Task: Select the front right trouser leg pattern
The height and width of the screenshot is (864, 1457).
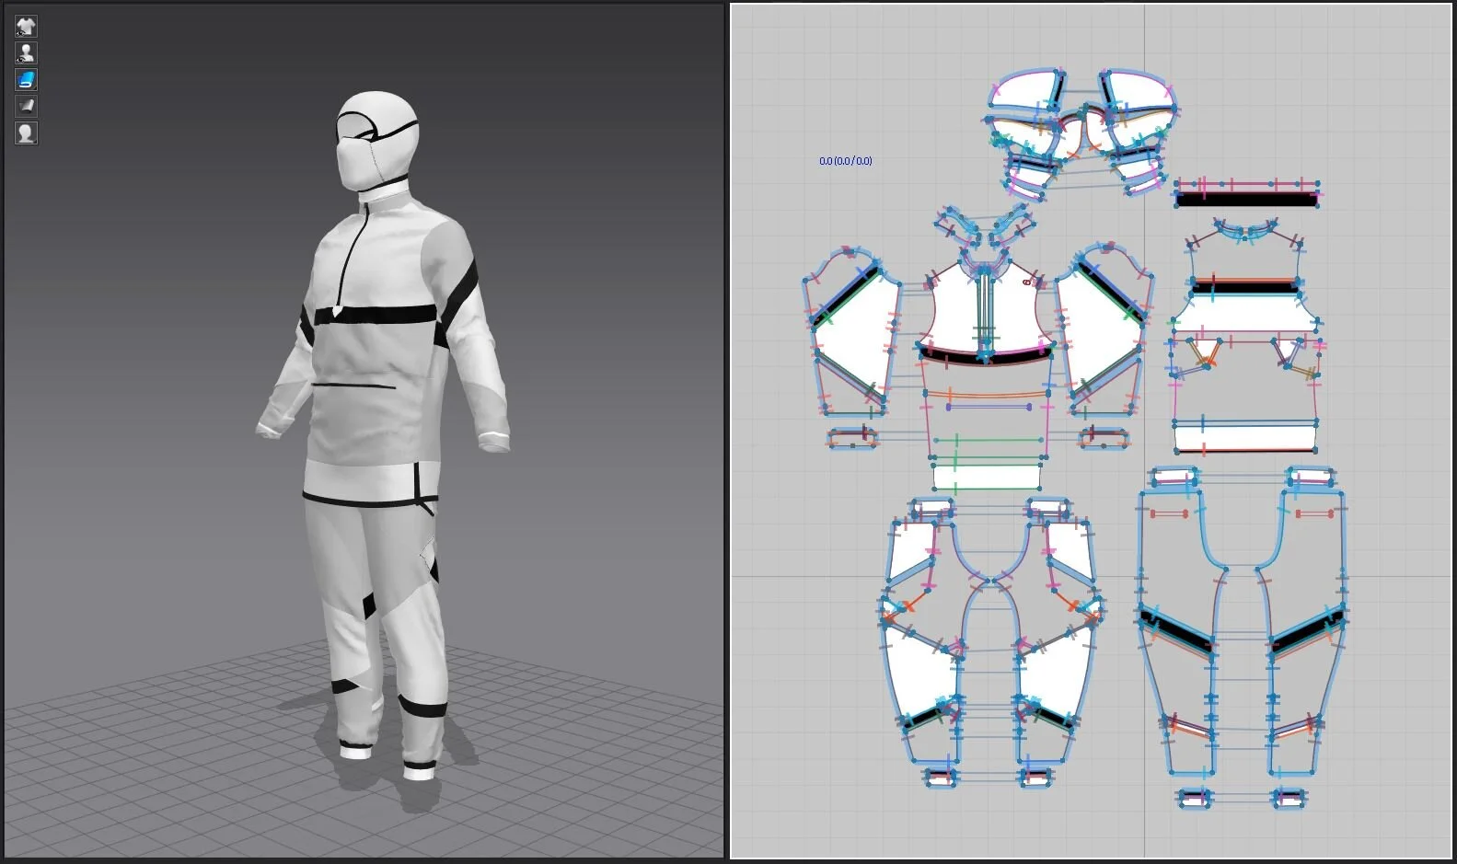Action: coord(1058,644)
